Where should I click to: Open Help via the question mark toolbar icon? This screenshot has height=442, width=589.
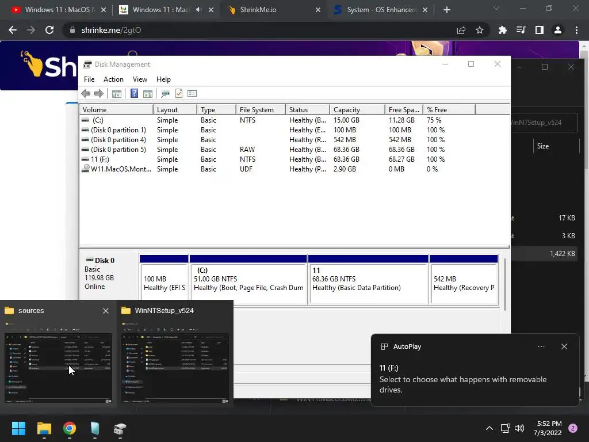[x=134, y=94]
